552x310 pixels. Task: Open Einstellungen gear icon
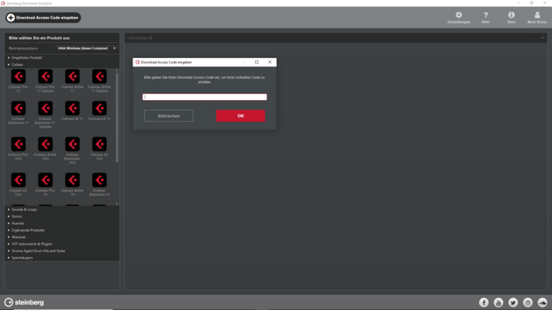[459, 17]
